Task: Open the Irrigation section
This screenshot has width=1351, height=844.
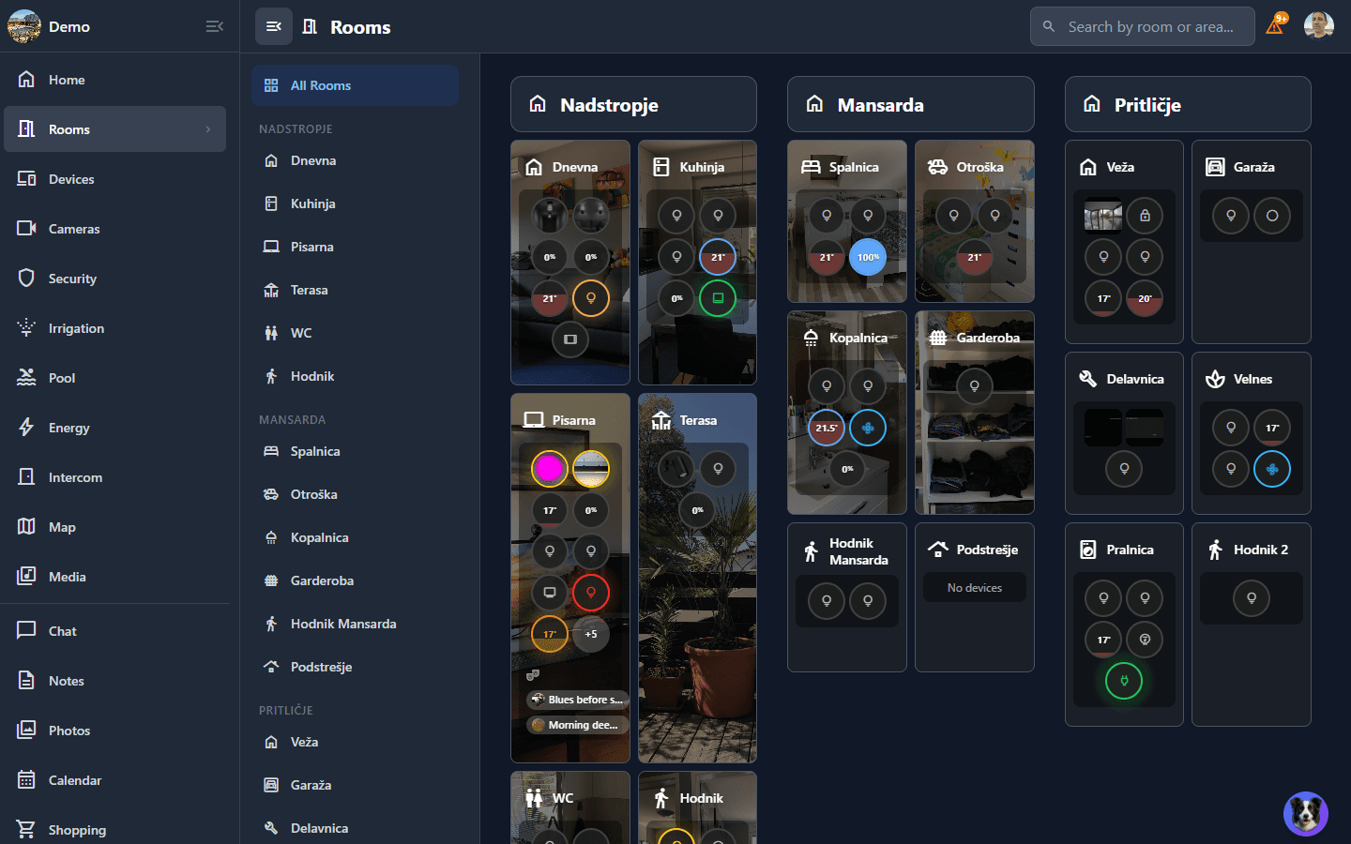Action: [x=76, y=328]
